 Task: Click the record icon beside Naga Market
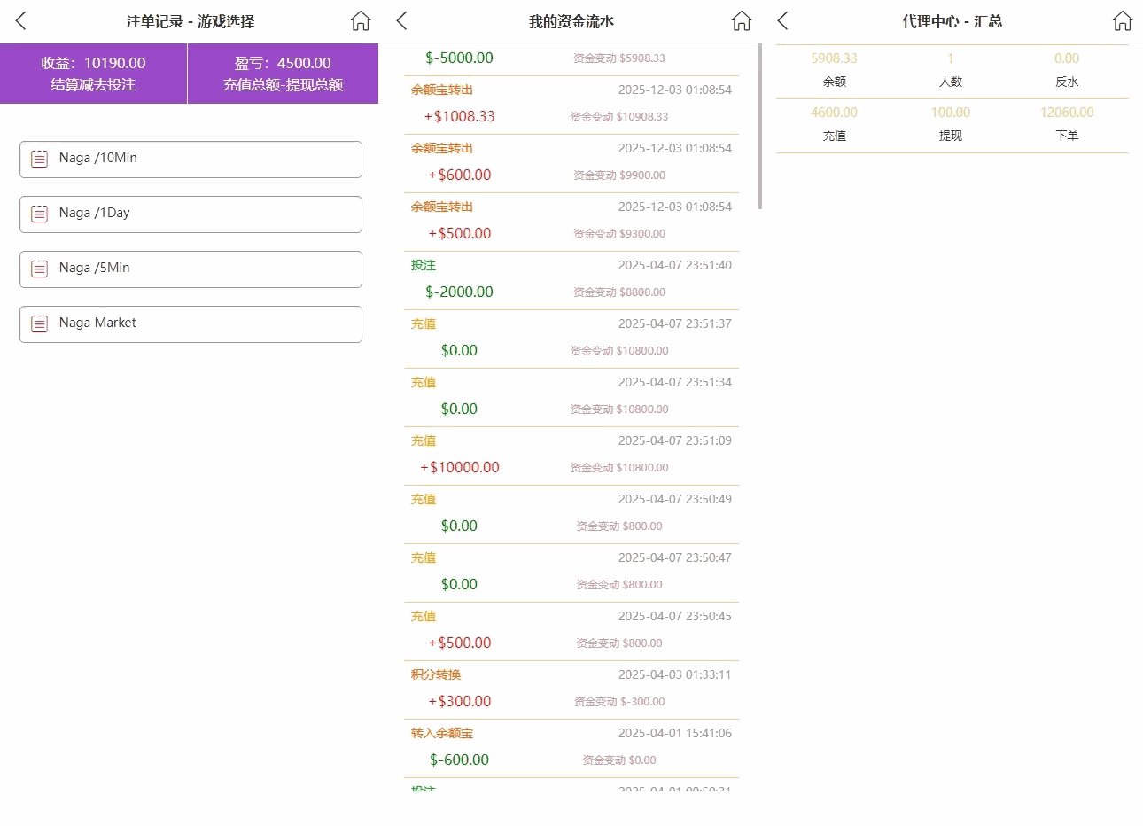click(38, 323)
